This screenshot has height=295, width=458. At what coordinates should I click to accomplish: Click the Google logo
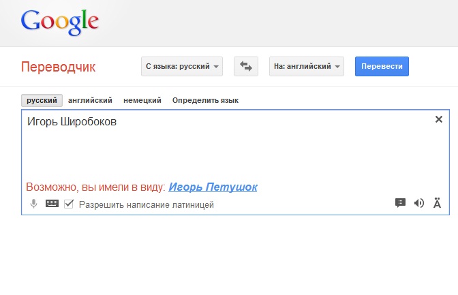60,22
